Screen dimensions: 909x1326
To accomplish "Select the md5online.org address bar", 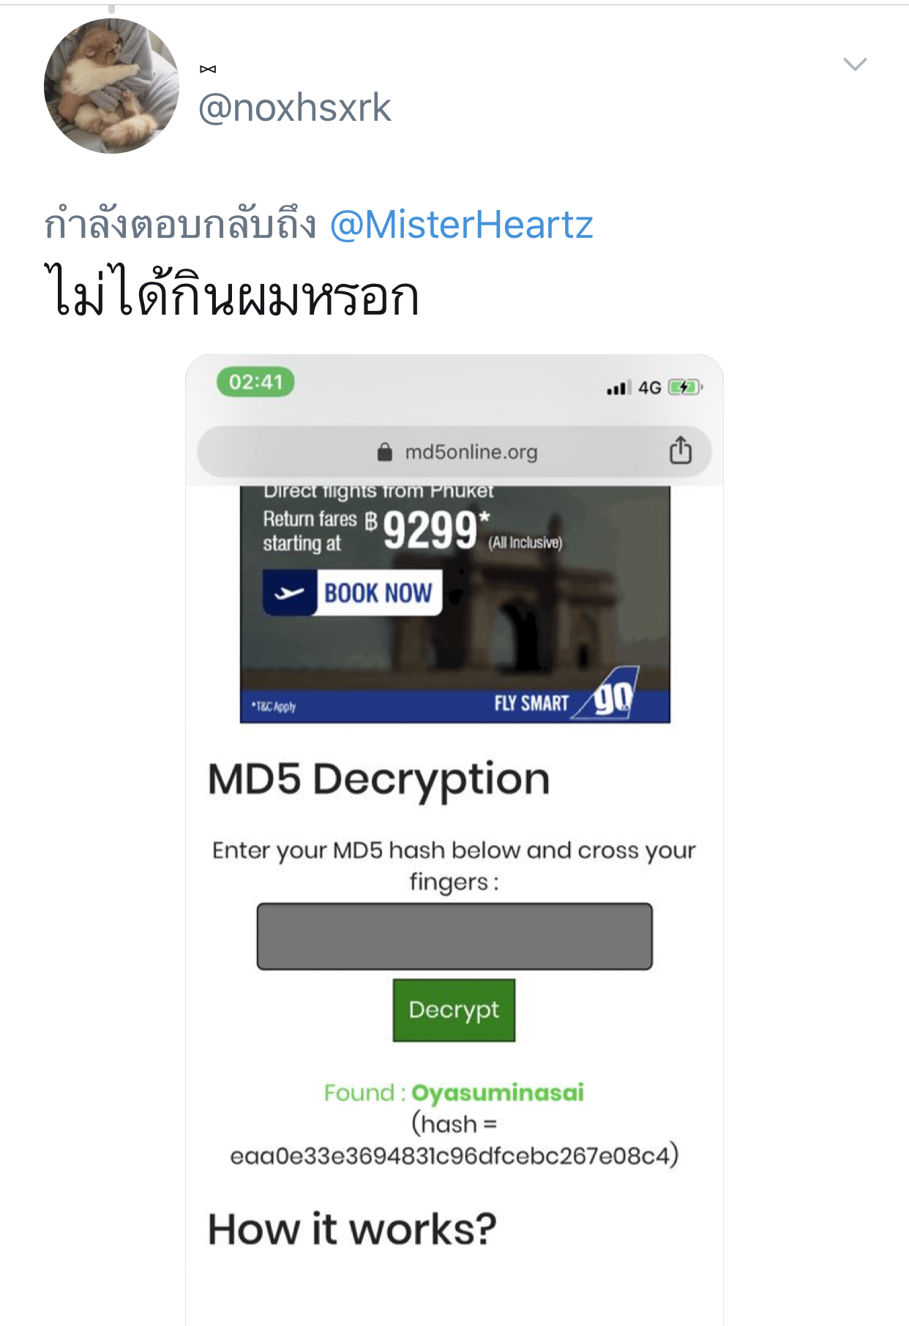I will pyautogui.click(x=454, y=452).
